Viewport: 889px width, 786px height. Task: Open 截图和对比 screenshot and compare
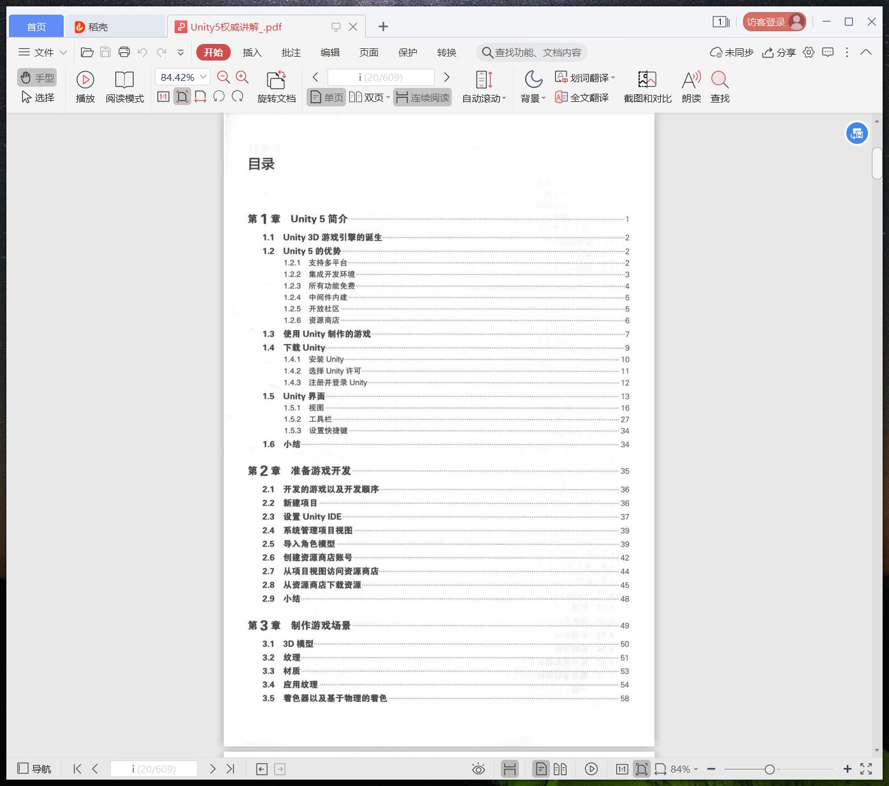pos(647,87)
